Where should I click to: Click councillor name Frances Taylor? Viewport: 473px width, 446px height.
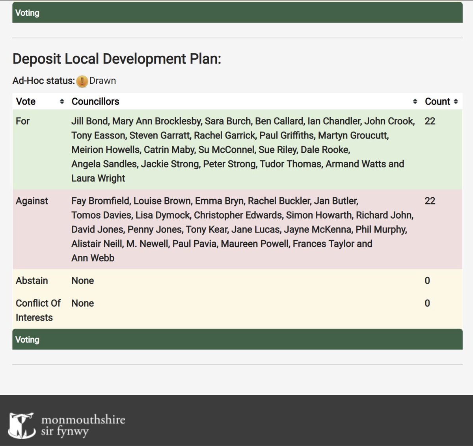323,244
